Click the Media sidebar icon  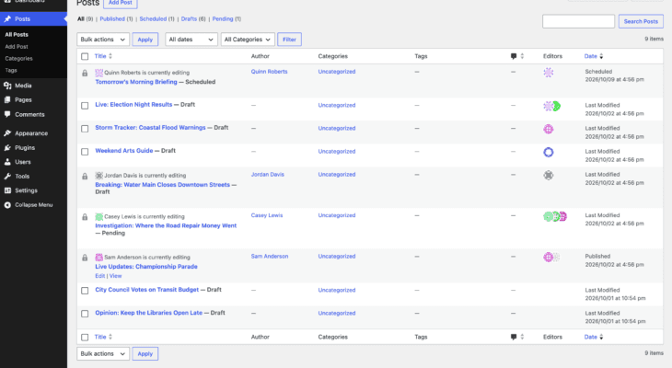tap(7, 86)
